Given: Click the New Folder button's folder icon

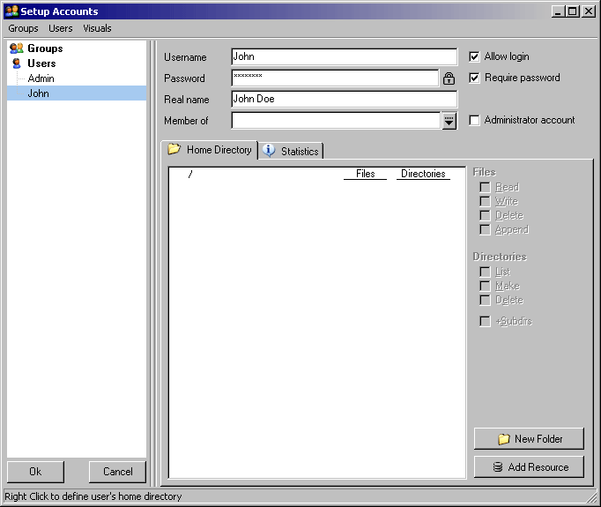Looking at the screenshot, I should click(x=504, y=439).
